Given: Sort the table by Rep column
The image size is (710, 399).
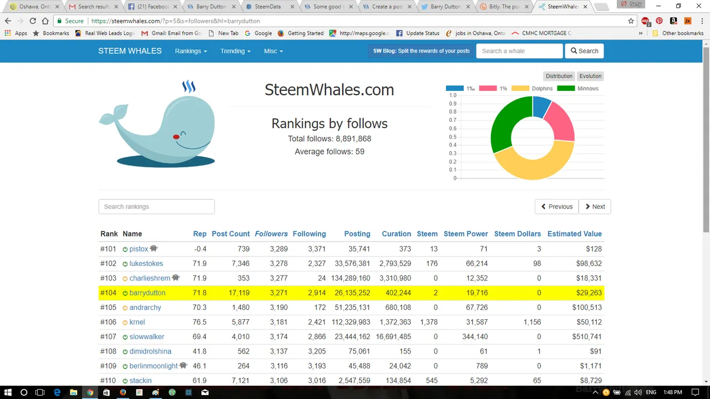Looking at the screenshot, I should click(200, 234).
